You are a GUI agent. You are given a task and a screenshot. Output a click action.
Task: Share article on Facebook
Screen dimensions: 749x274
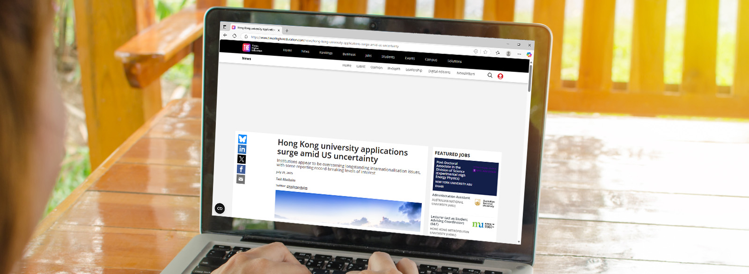pyautogui.click(x=241, y=169)
